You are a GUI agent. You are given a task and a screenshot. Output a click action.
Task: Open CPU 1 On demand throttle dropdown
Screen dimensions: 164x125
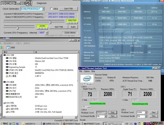click(146, 116)
